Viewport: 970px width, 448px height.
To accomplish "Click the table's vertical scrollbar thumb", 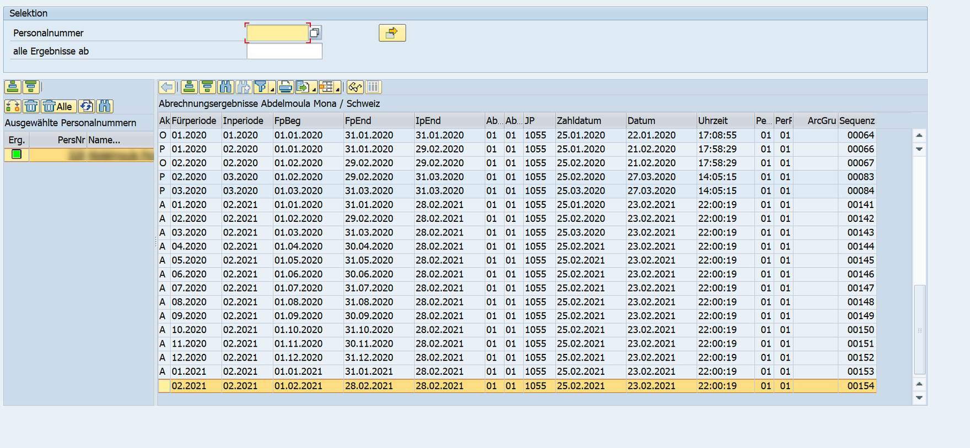I will pos(919,329).
